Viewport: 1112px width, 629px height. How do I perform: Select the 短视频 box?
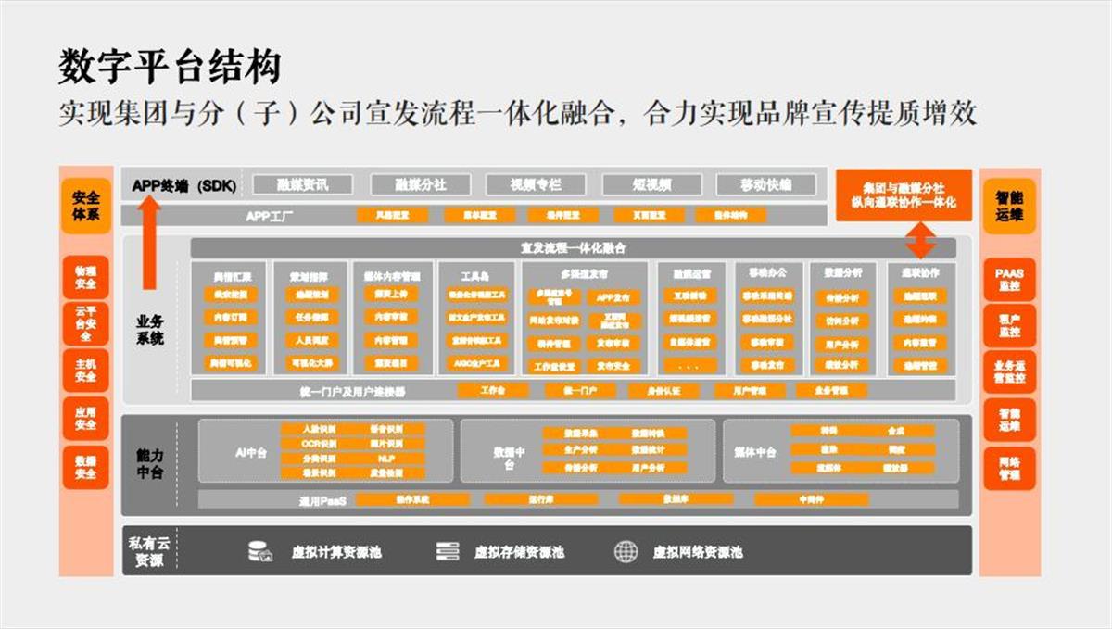(651, 184)
